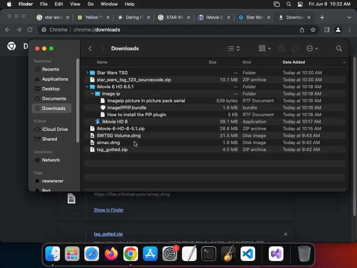Expand the Star Wars TSG folder
The height and width of the screenshot is (268, 357).
[87, 73]
